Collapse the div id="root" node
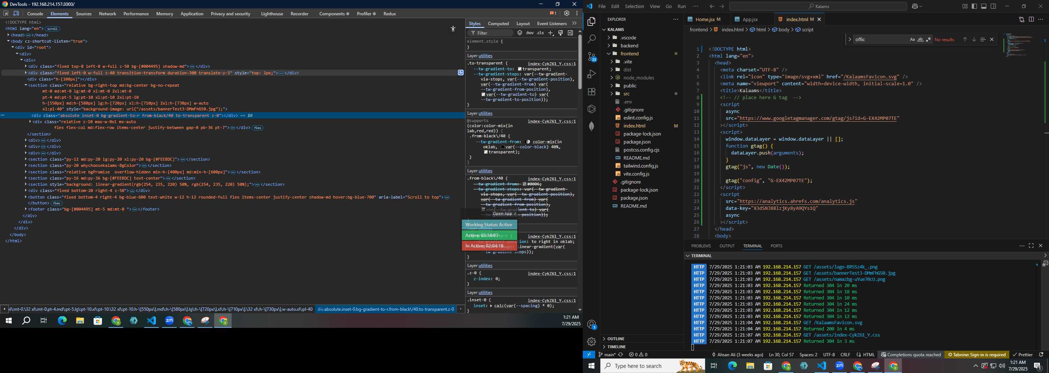Screen dimensions: 1049x373 [x=13, y=48]
